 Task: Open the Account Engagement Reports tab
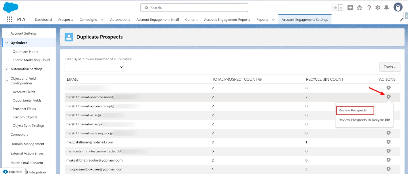click(227, 20)
